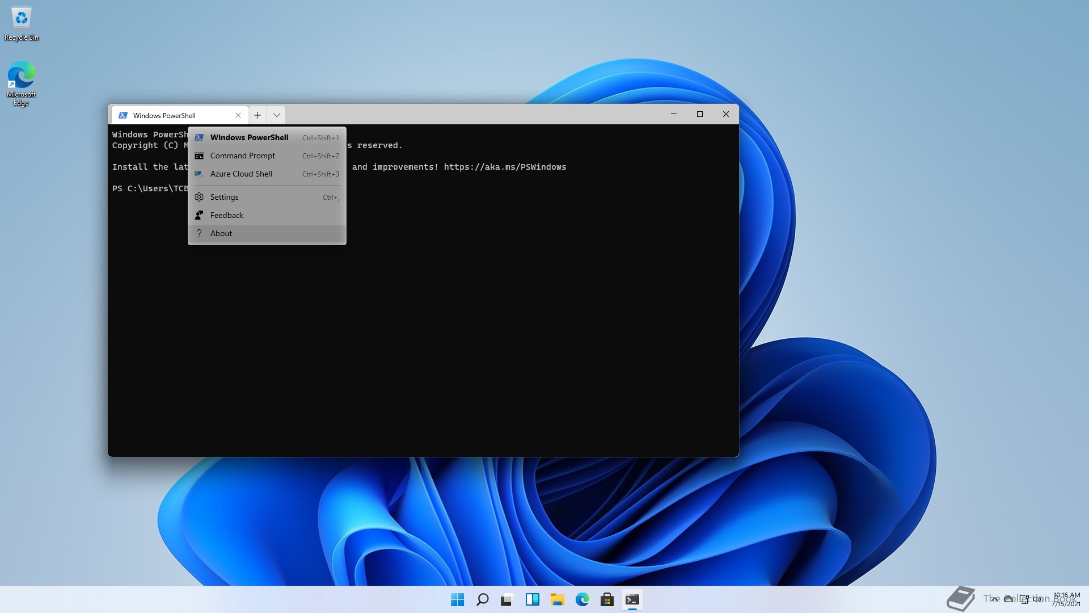Open Microsoft Store from taskbar
The height and width of the screenshot is (613, 1089).
[x=607, y=599]
